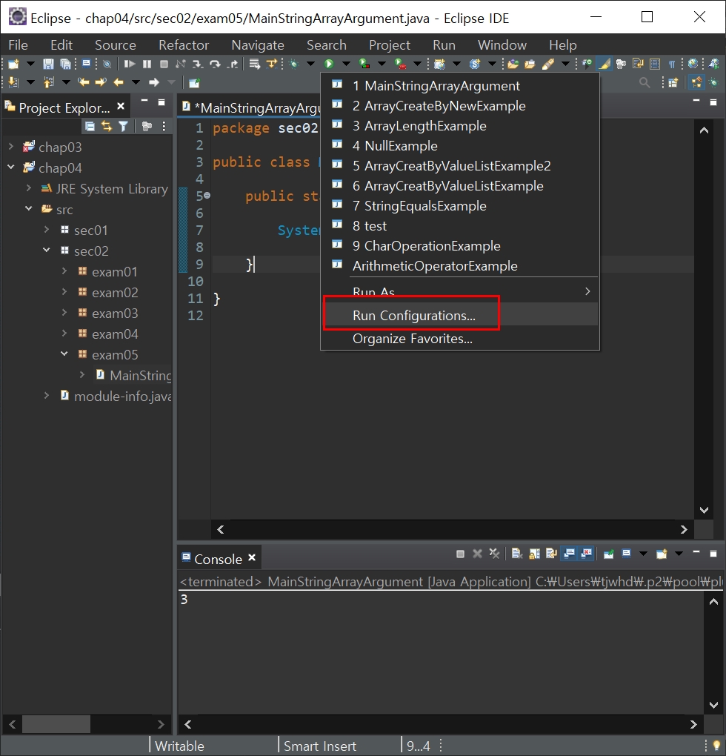Toggle Block Selection Mode icon
Image resolution: width=726 pixels, height=756 pixels.
coord(655,64)
